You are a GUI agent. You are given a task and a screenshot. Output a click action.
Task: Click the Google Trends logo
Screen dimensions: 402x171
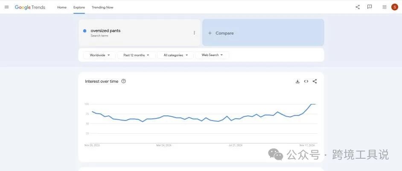(30, 7)
